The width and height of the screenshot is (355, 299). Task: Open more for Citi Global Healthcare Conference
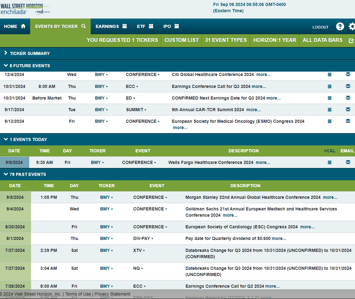[x=263, y=74]
